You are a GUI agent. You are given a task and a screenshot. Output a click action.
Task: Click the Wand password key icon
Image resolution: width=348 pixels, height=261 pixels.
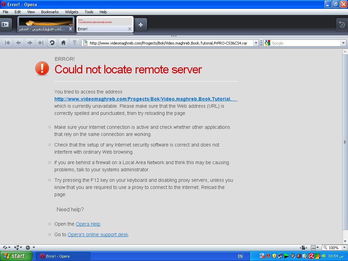pos(74,43)
